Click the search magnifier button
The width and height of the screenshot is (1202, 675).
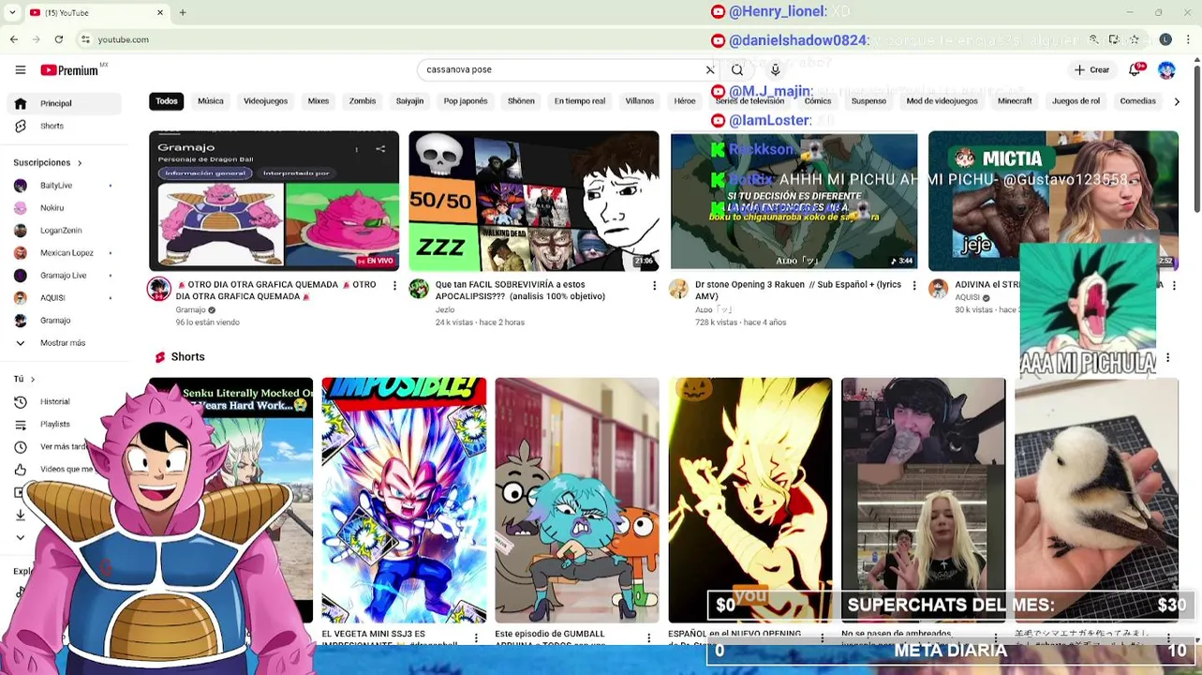(x=737, y=69)
